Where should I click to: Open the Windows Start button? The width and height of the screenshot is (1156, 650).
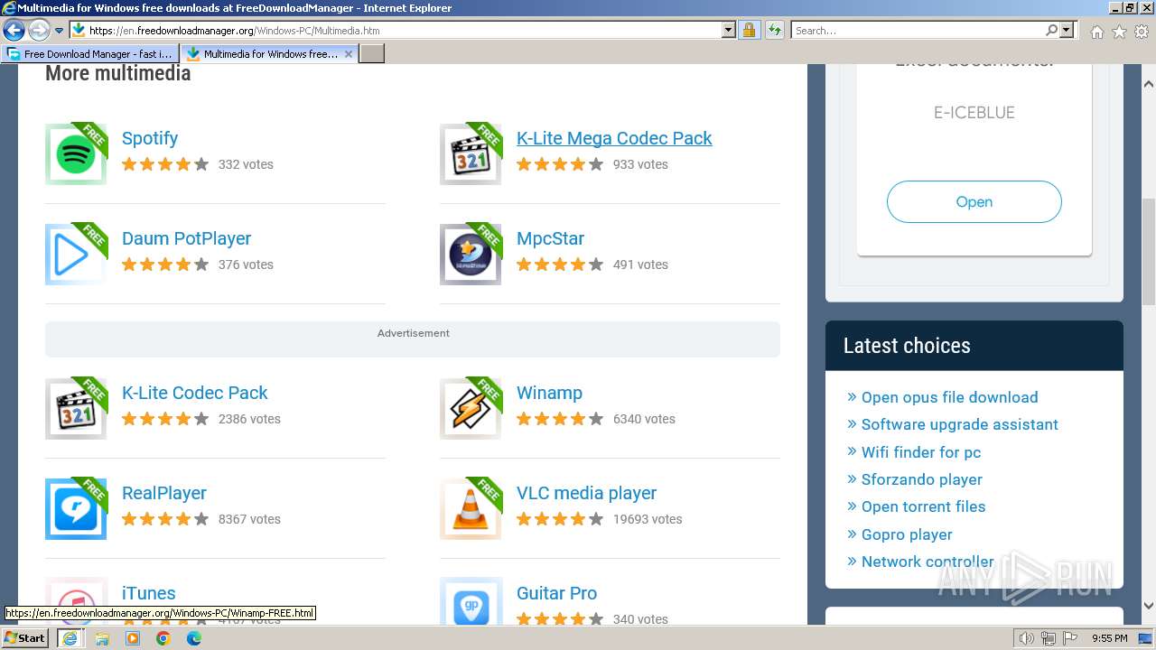click(x=25, y=638)
